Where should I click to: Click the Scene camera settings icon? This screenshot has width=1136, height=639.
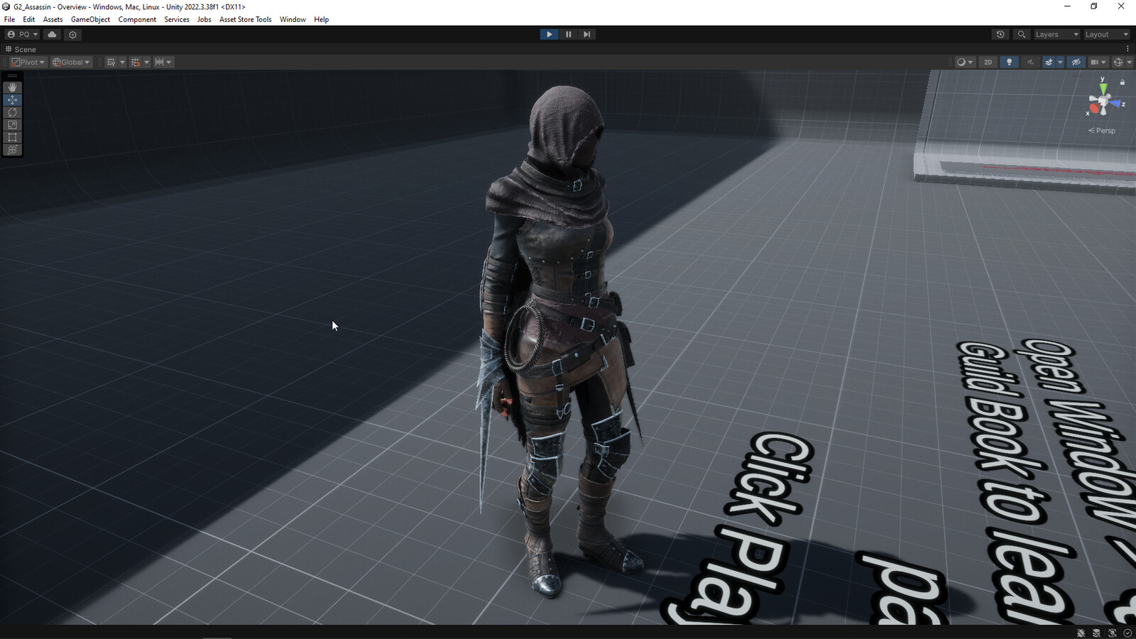[x=1094, y=62]
